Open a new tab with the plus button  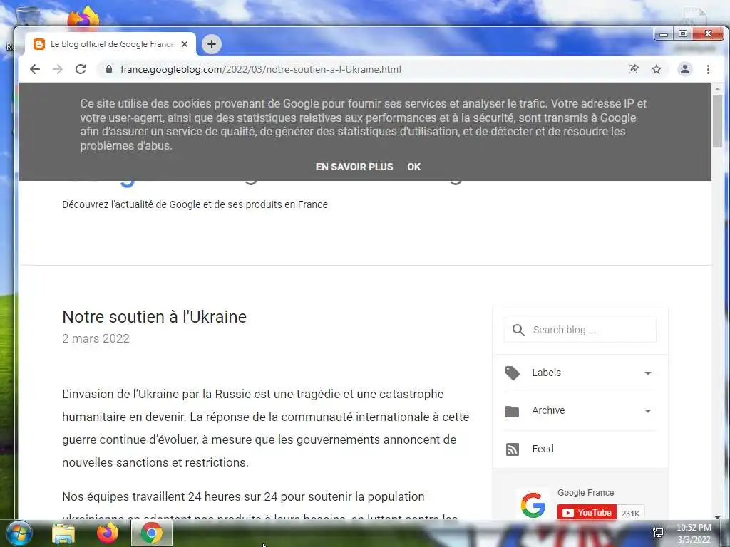coord(211,44)
